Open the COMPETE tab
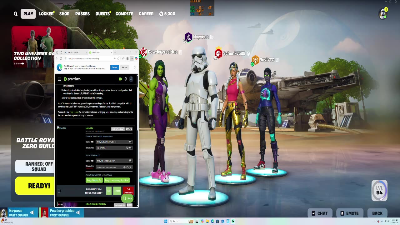 click(124, 14)
